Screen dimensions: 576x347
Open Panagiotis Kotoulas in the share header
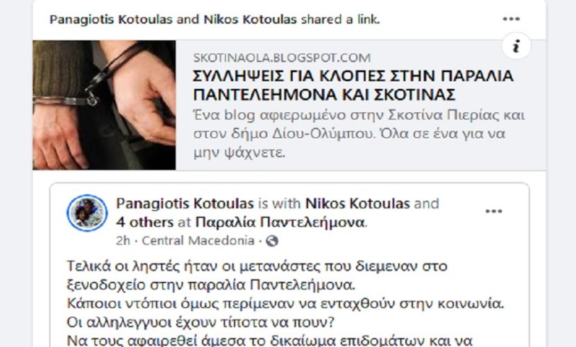[110, 19]
